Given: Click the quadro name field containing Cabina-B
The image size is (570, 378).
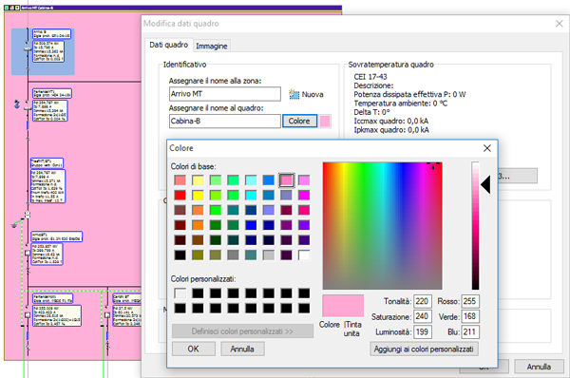Looking at the screenshot, I should [224, 121].
